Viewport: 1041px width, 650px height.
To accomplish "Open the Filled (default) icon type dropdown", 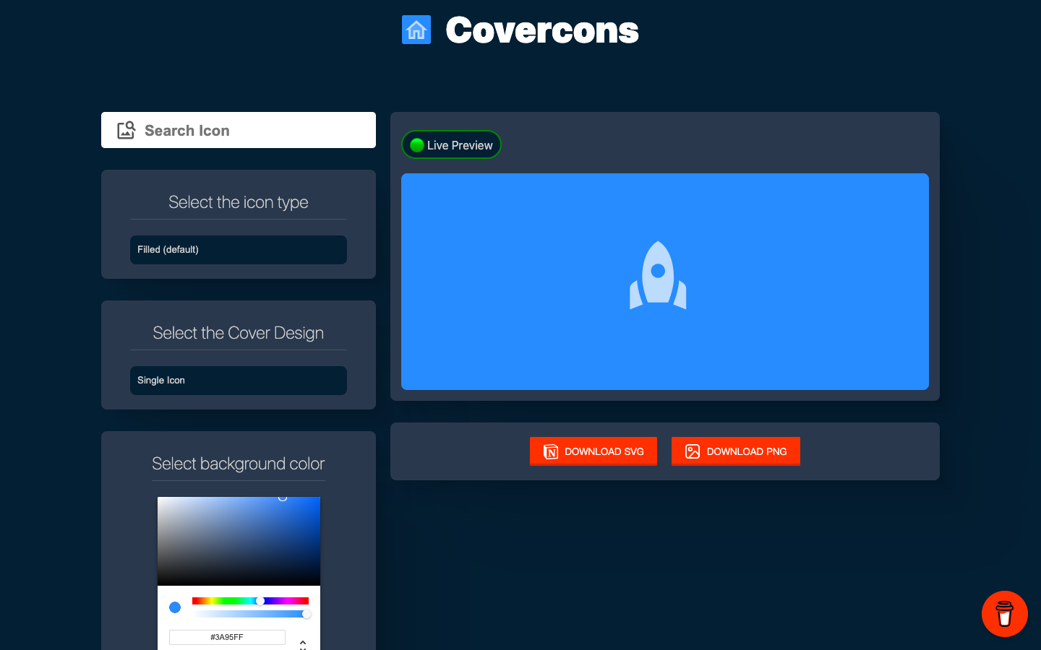I will 239,250.
